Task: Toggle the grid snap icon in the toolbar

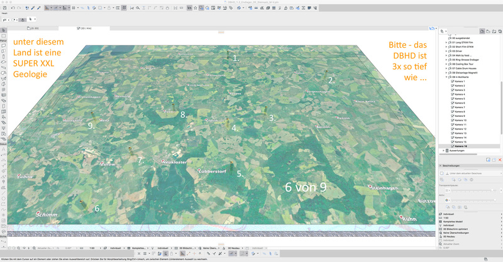Action: point(74,8)
